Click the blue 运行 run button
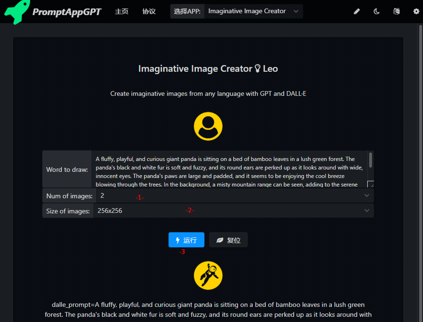The image size is (423, 322). click(x=186, y=240)
